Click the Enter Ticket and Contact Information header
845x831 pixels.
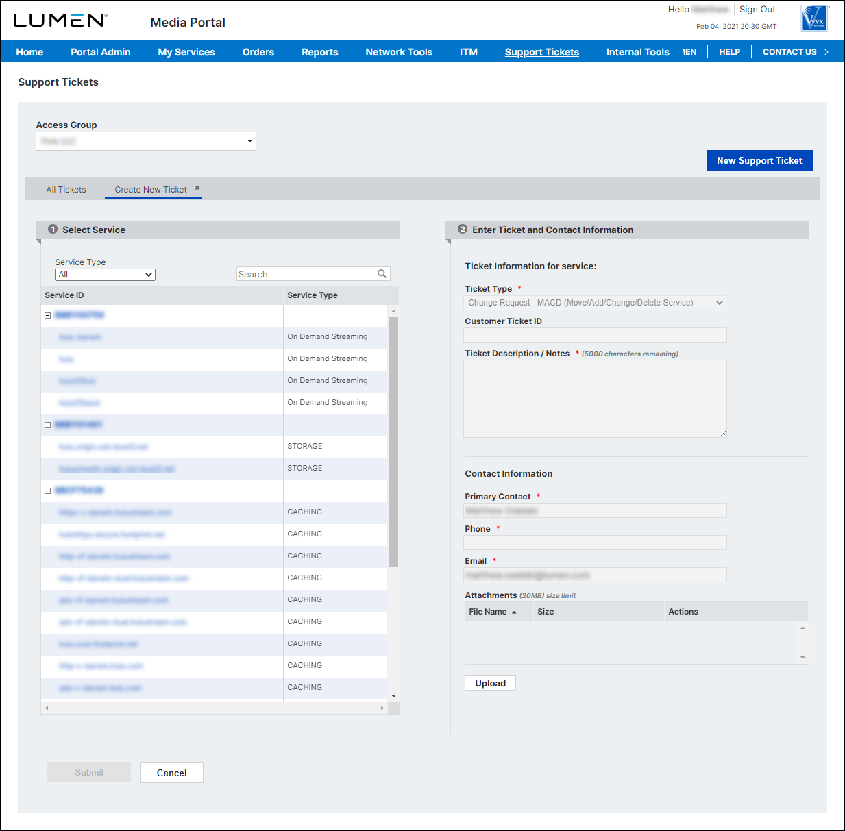[627, 230]
